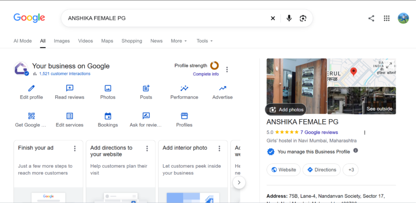Open Edit profile pencil icon
This screenshot has height=203, width=416.
click(x=31, y=88)
